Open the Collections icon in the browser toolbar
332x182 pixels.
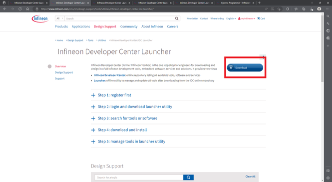pos(304,9)
